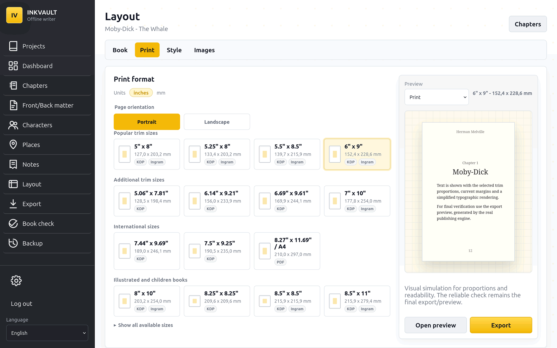This screenshot has height=348, width=557.
Task: Open the Print tab
Action: [x=147, y=50]
